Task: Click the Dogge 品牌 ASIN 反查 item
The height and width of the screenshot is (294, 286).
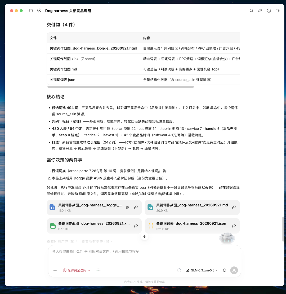Action: [x=110, y=178]
